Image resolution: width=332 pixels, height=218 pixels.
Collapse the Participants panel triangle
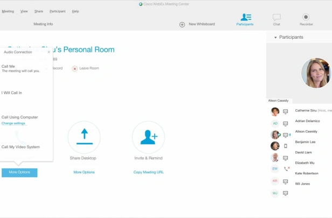coord(275,38)
